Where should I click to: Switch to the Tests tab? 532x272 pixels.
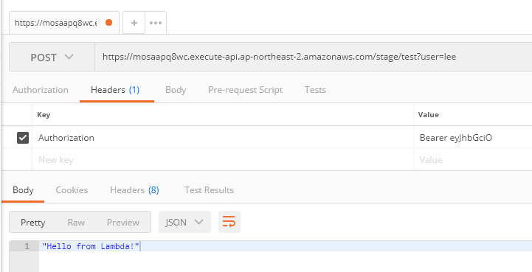(x=315, y=90)
